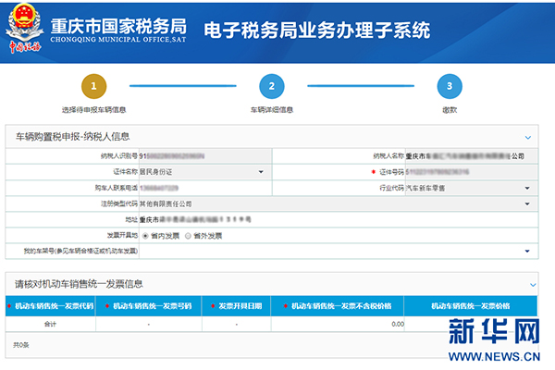Click the 机动车销售统一发票价格 column header
555x370 pixels.
[471, 306]
